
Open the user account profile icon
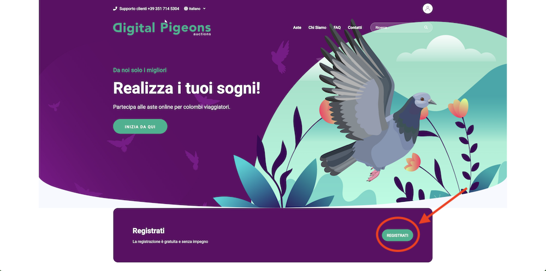point(428,9)
